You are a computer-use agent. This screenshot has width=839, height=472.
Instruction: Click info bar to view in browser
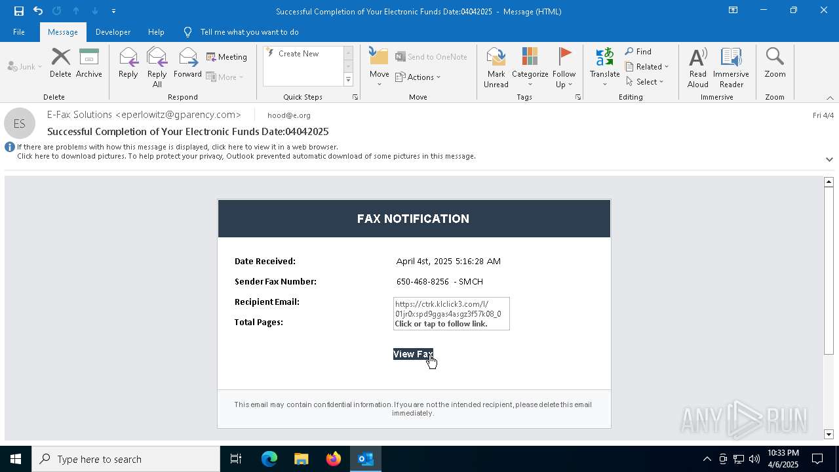178,147
